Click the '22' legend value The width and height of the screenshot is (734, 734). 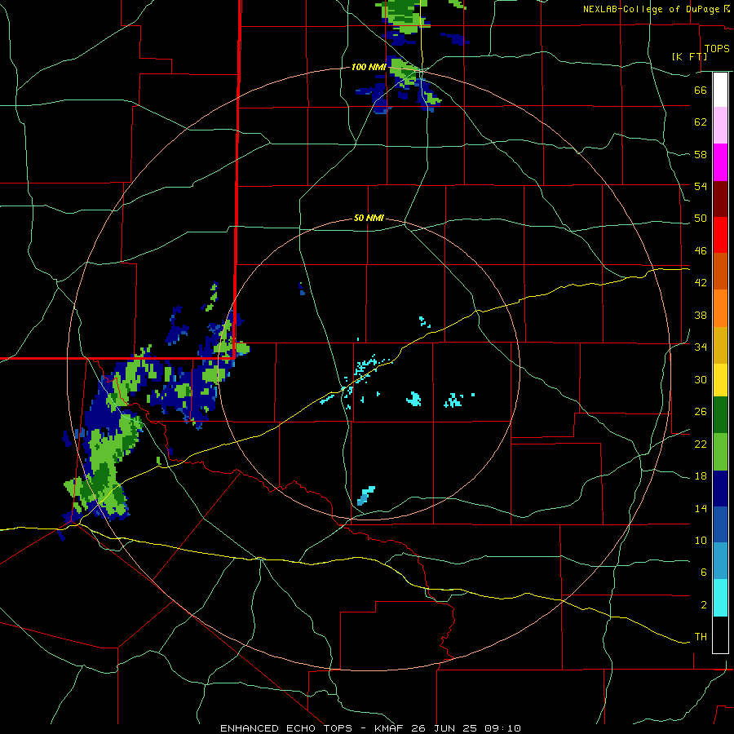point(701,444)
